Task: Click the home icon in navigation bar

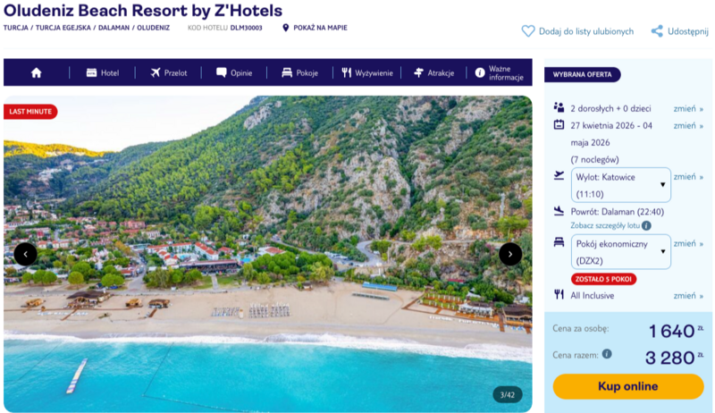Action: [37, 72]
